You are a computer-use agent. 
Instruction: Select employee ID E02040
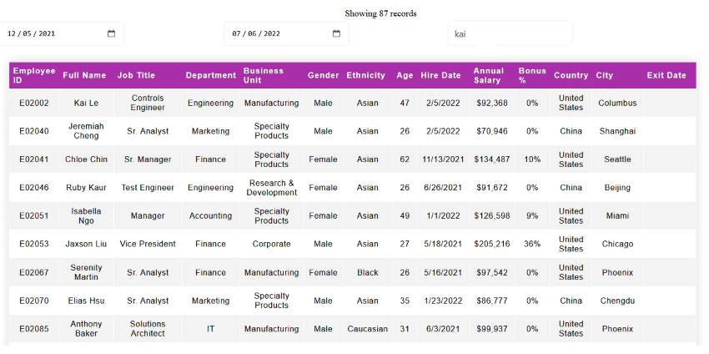tap(34, 131)
